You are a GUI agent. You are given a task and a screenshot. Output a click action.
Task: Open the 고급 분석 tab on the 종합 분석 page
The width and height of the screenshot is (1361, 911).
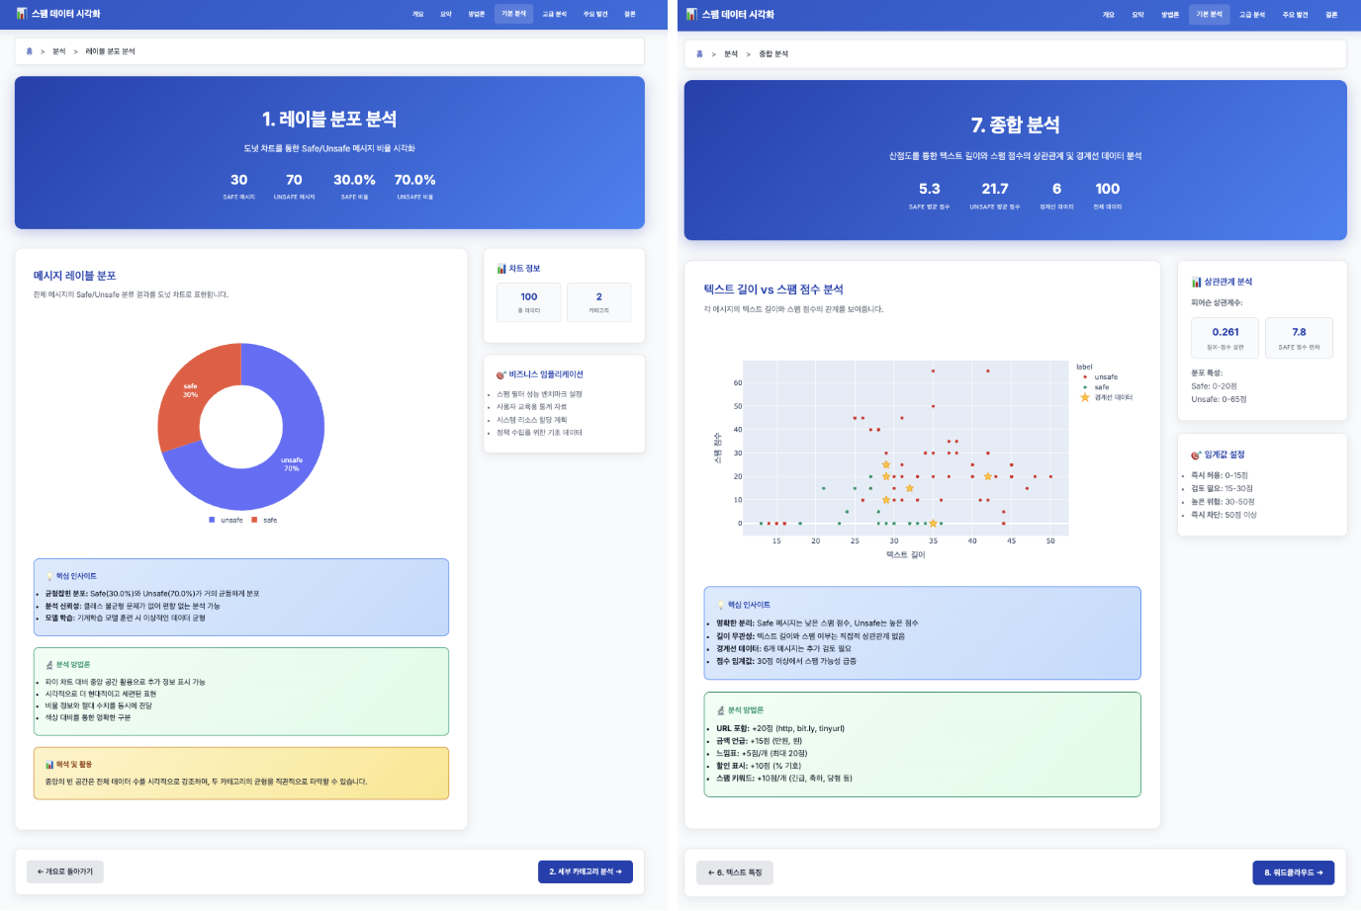[1252, 15]
